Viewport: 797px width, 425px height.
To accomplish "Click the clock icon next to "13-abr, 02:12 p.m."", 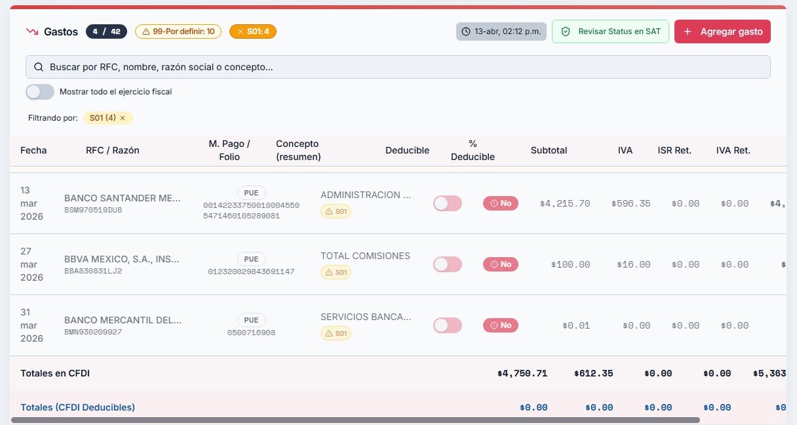I will pyautogui.click(x=467, y=31).
